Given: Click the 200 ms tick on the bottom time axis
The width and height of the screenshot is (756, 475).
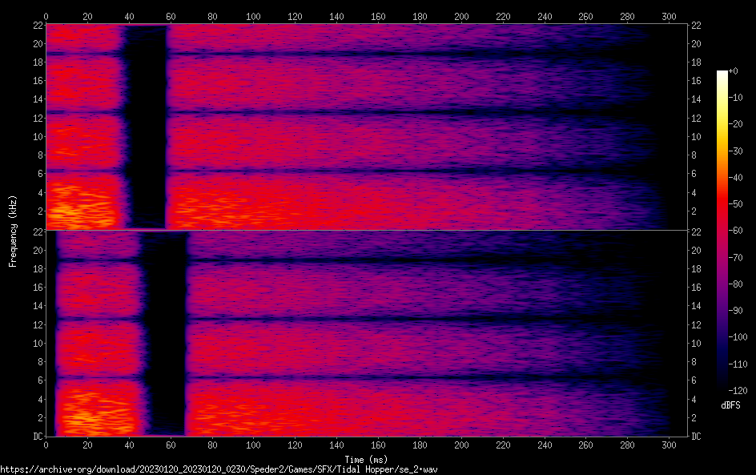Looking at the screenshot, I should tap(461, 445).
